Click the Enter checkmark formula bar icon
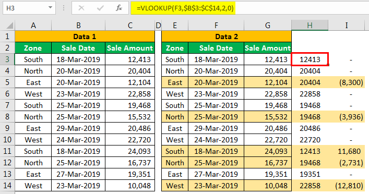Image resolution: width=369 pixels, height=194 pixels. tap(100, 8)
